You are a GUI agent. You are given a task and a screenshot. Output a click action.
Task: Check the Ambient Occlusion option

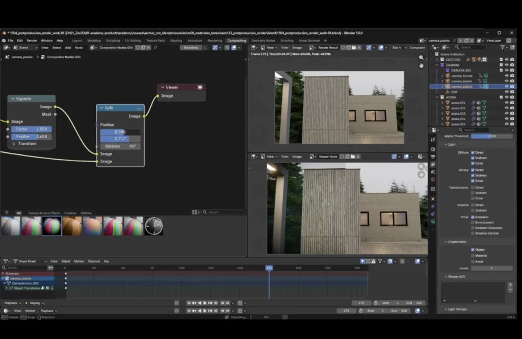pos(473,228)
